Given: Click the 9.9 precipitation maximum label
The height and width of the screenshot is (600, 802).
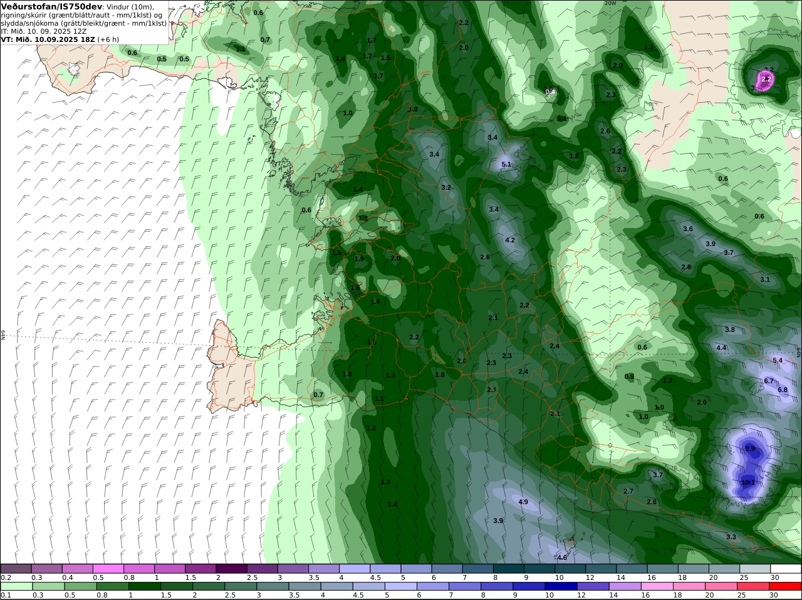Looking at the screenshot, I should (x=751, y=449).
